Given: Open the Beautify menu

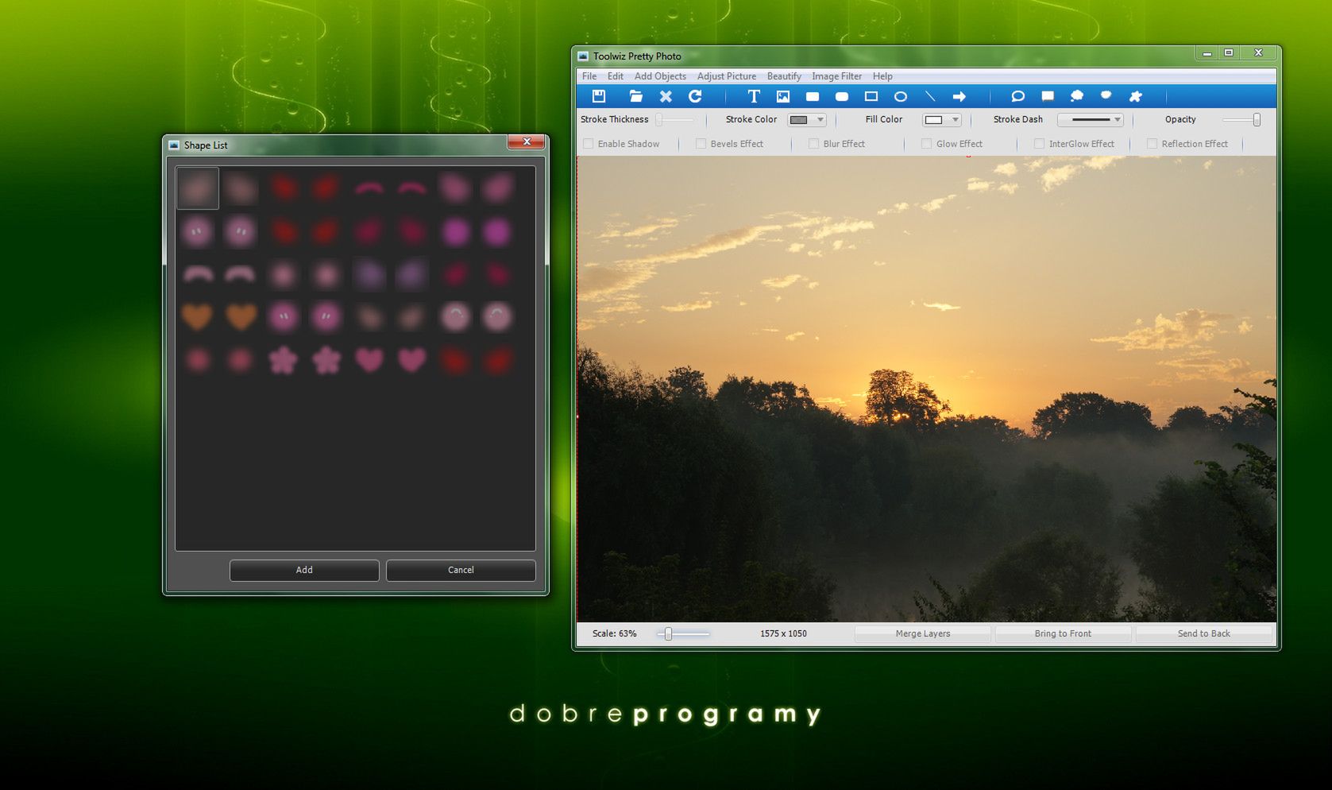Looking at the screenshot, I should [784, 76].
